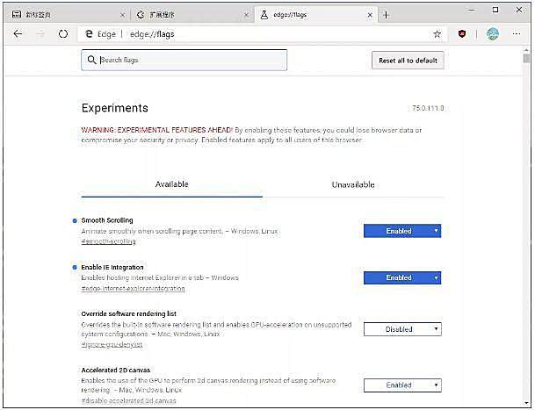Click the refresh page icon
Screen dimensions: 535x410
point(63,33)
